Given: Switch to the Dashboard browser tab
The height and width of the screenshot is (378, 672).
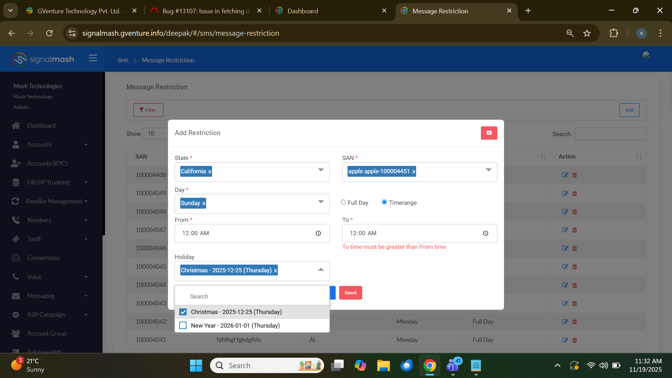Looking at the screenshot, I should pos(302,11).
